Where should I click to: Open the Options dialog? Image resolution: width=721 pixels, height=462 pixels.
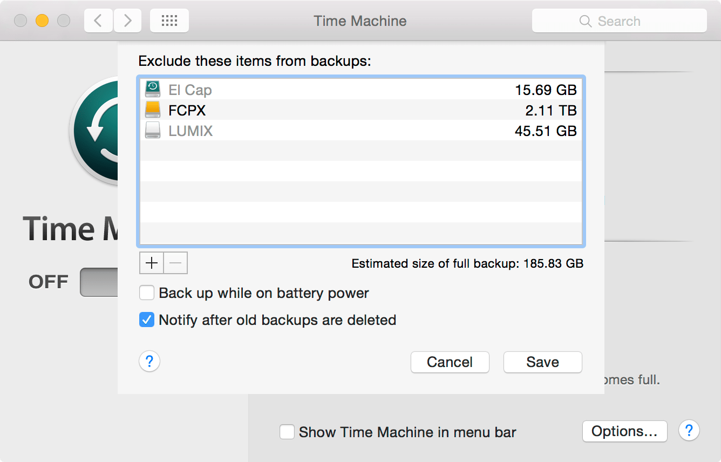tap(624, 431)
